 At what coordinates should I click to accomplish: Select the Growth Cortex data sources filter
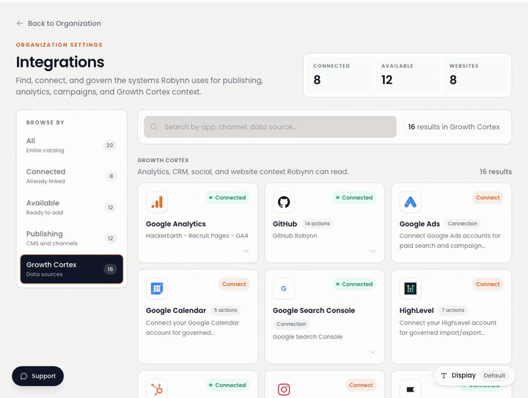tap(71, 269)
